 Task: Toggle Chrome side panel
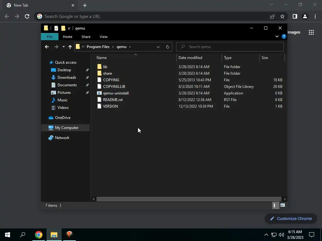click(x=295, y=16)
